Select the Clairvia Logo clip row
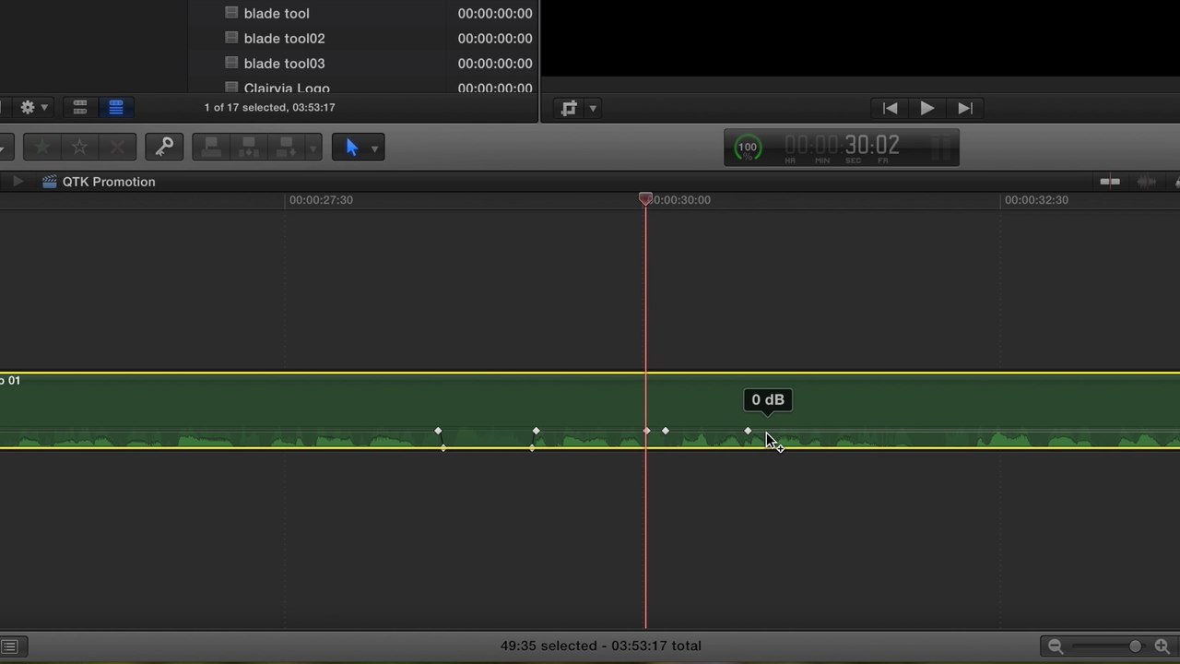 coord(364,87)
